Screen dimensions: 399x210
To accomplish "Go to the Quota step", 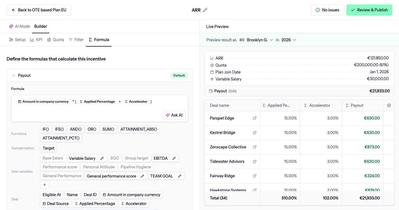I will (55, 40).
